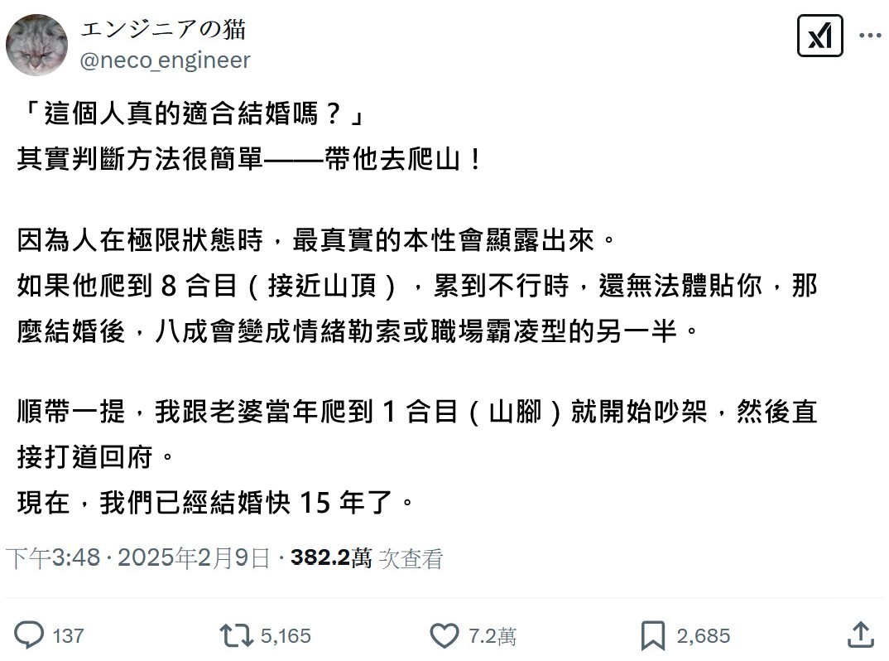Click the opening line「這個人真的適合結婚嗎？」
889x661 pixels.
click(191, 113)
